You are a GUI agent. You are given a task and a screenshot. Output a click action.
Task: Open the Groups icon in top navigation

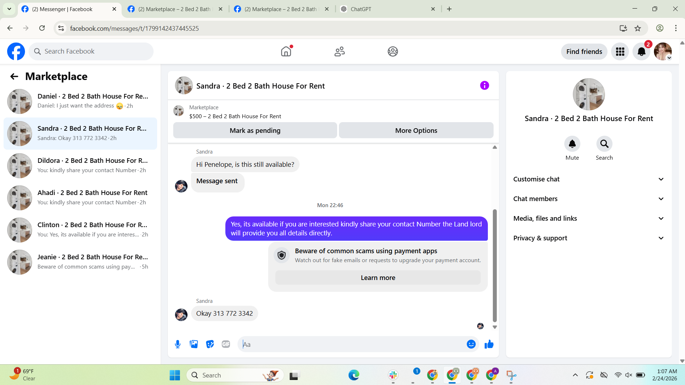(x=392, y=51)
